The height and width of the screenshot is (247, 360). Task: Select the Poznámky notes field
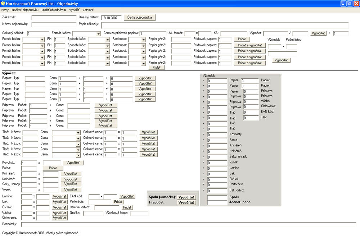(188, 225)
